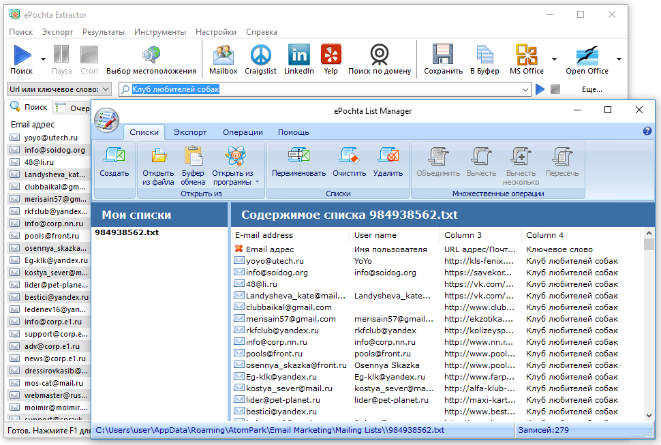The width and height of the screenshot is (661, 445).
Task: Export to Open Office icon
Action: (x=587, y=55)
